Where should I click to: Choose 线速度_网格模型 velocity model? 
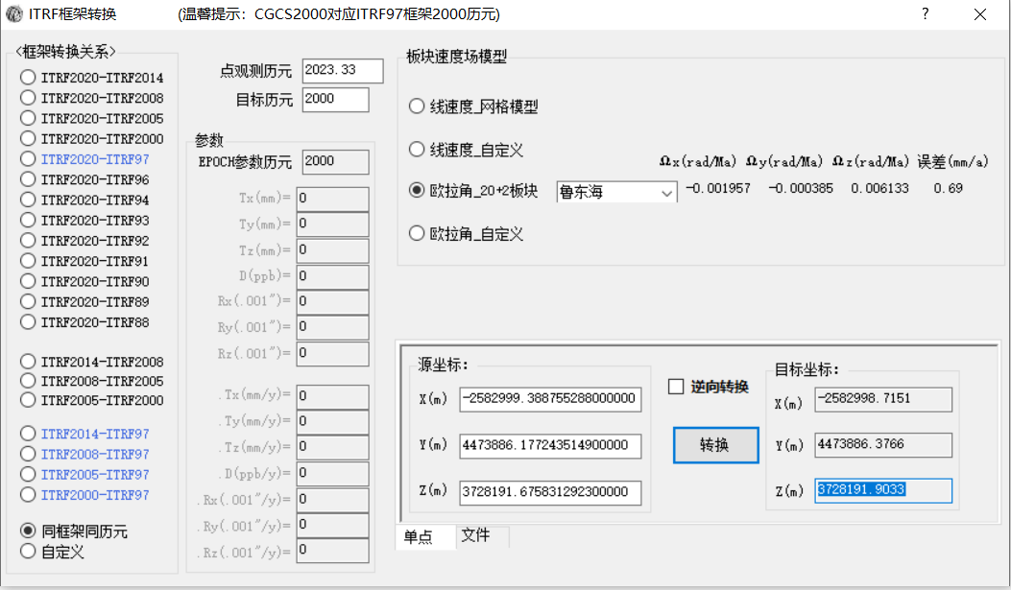coord(417,106)
